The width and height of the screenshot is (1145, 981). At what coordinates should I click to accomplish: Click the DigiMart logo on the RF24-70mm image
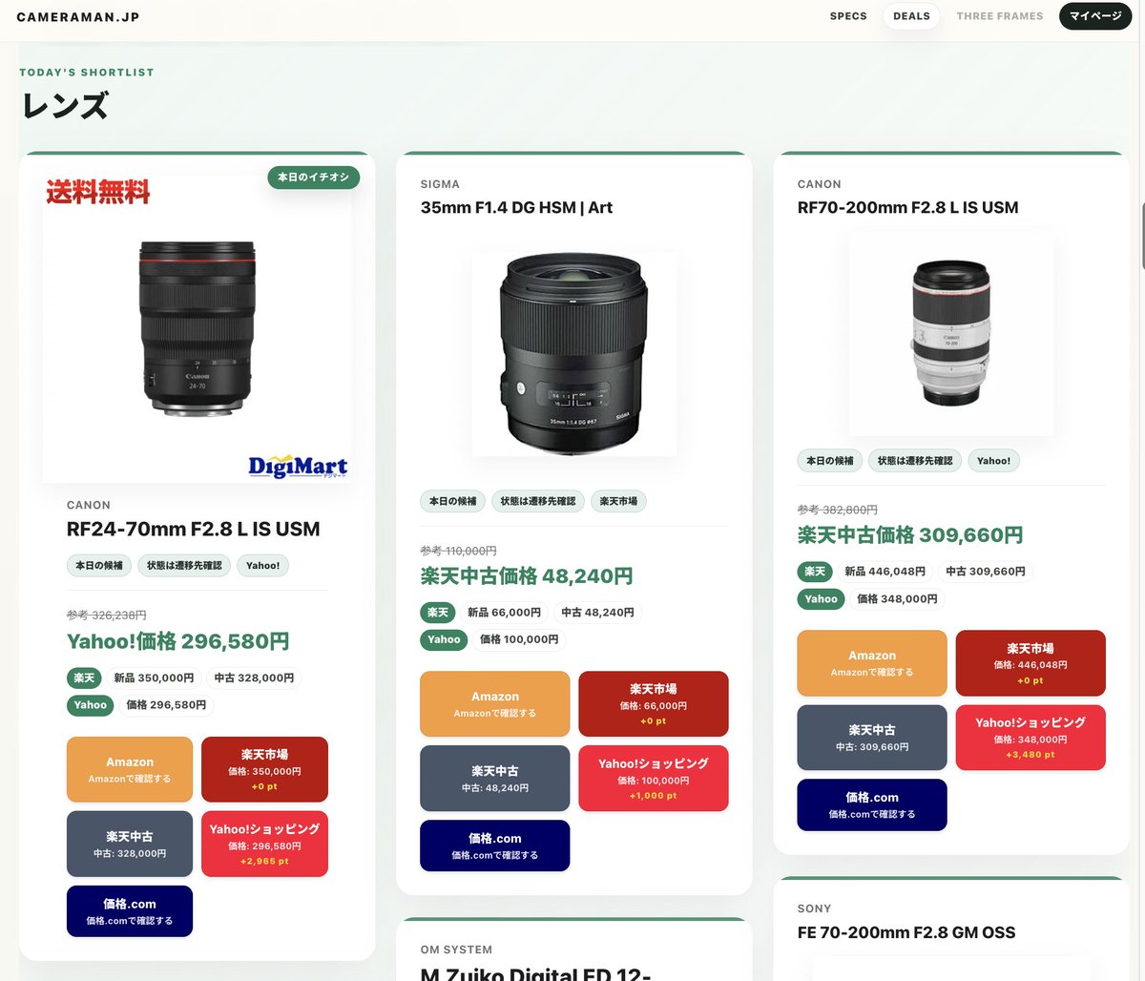click(x=298, y=467)
